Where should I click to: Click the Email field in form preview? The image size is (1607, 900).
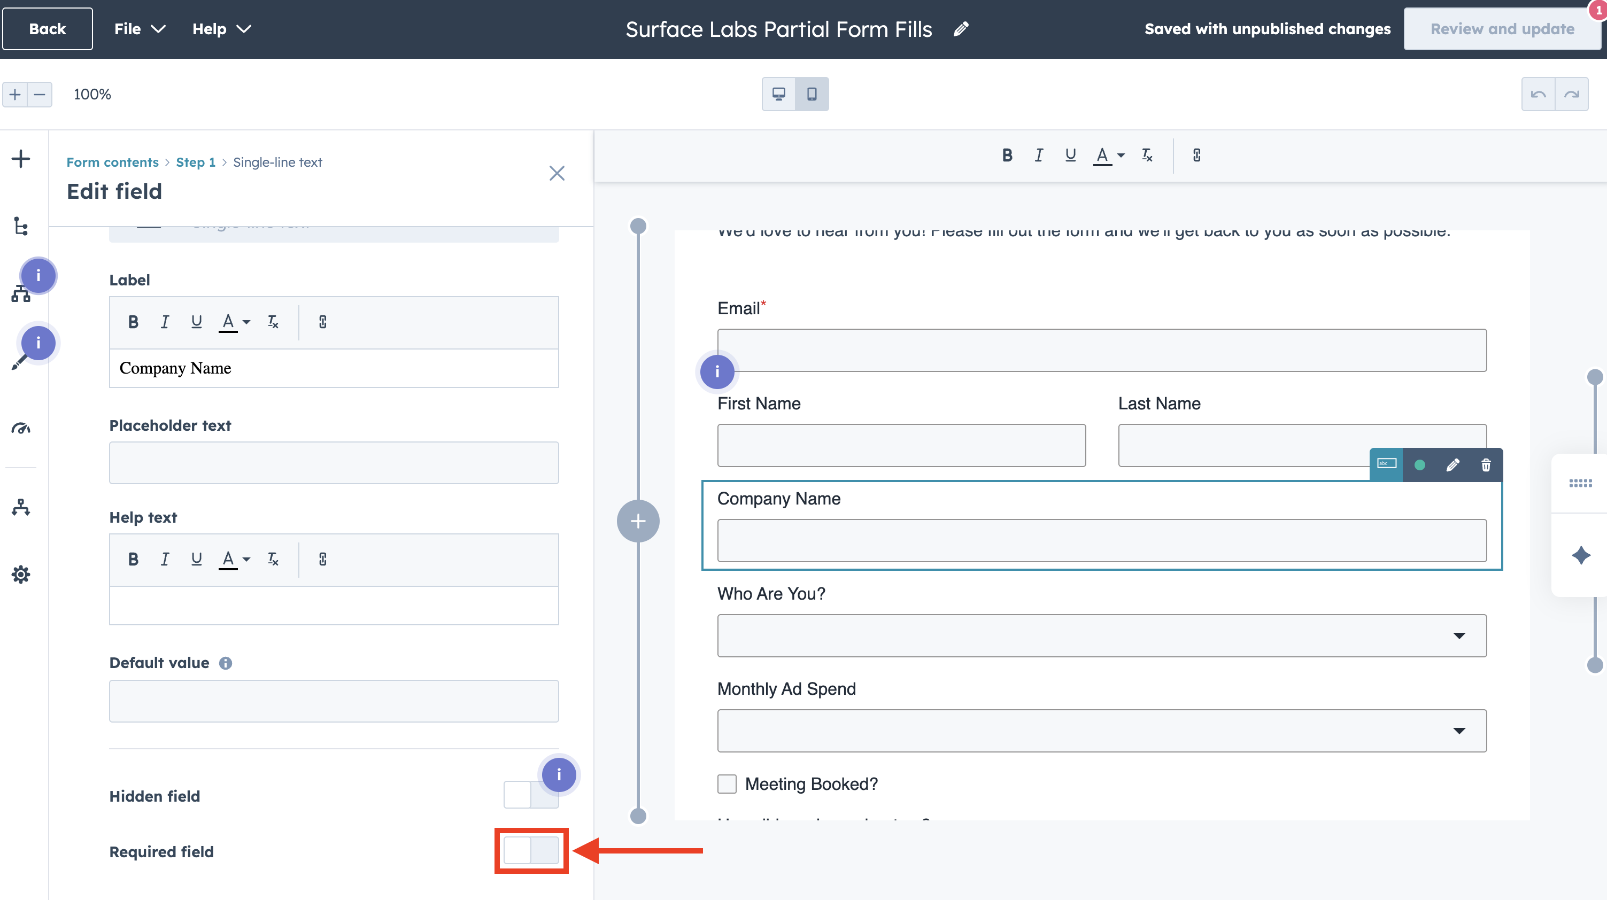[x=1102, y=350]
